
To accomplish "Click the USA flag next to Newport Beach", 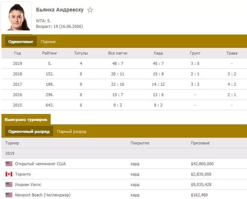I will (x=9, y=195).
